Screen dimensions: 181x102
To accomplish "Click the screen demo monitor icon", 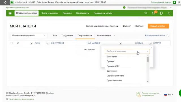I will point(7,99).
